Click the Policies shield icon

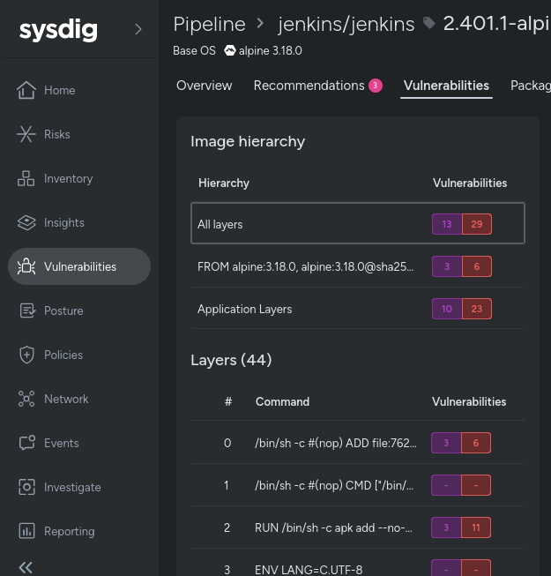click(x=26, y=355)
